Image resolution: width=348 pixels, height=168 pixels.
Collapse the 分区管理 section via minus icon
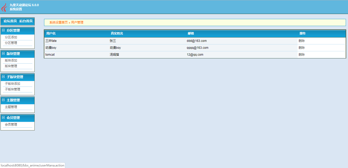(3, 30)
